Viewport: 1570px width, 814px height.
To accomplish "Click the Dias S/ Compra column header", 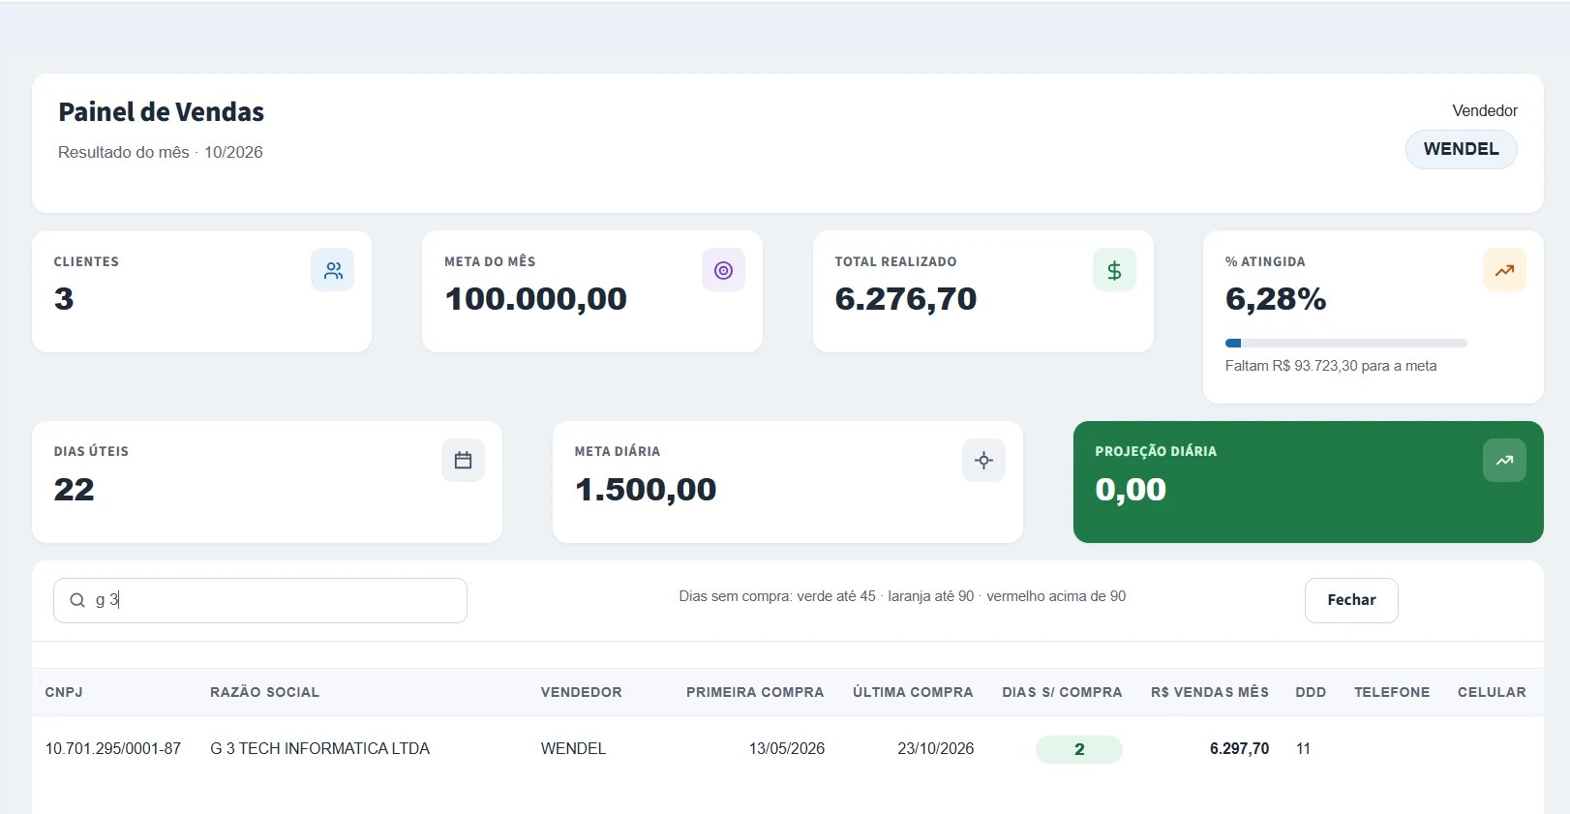I will [x=1062, y=692].
